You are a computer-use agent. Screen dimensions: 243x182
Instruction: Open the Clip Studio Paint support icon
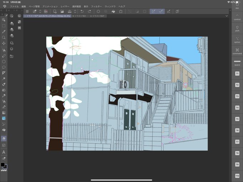(x=177, y=11)
